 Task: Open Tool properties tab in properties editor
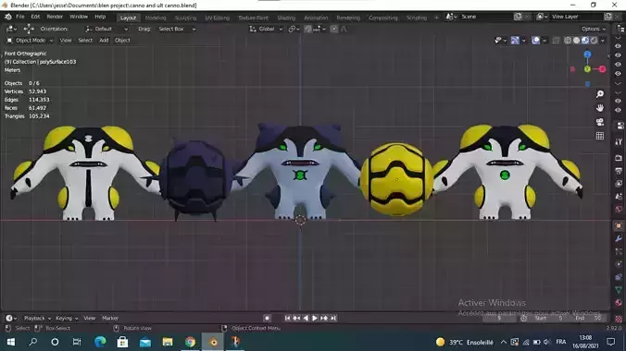click(619, 141)
